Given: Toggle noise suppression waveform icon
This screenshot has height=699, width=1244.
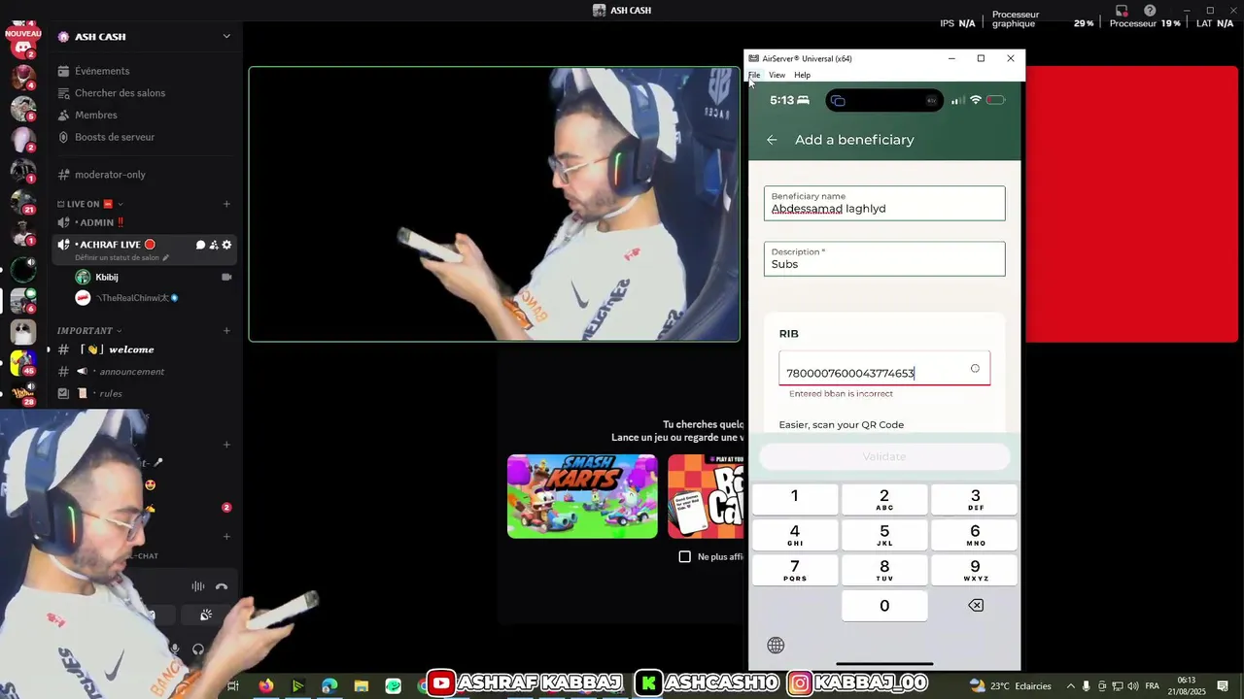Looking at the screenshot, I should [x=197, y=586].
